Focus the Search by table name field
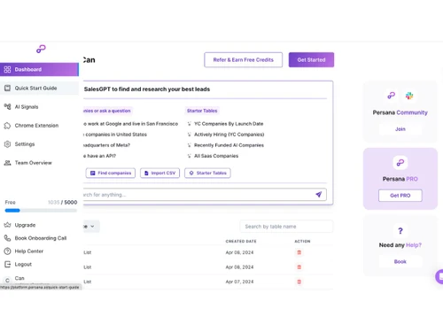Image resolution: width=443 pixels, height=332 pixels. point(286,227)
